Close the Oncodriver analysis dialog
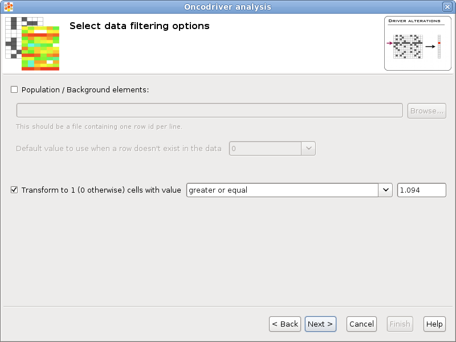 tap(447, 7)
